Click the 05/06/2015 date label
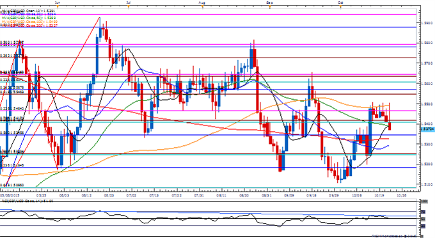This screenshot has height=238, width=435. (x=10, y=195)
